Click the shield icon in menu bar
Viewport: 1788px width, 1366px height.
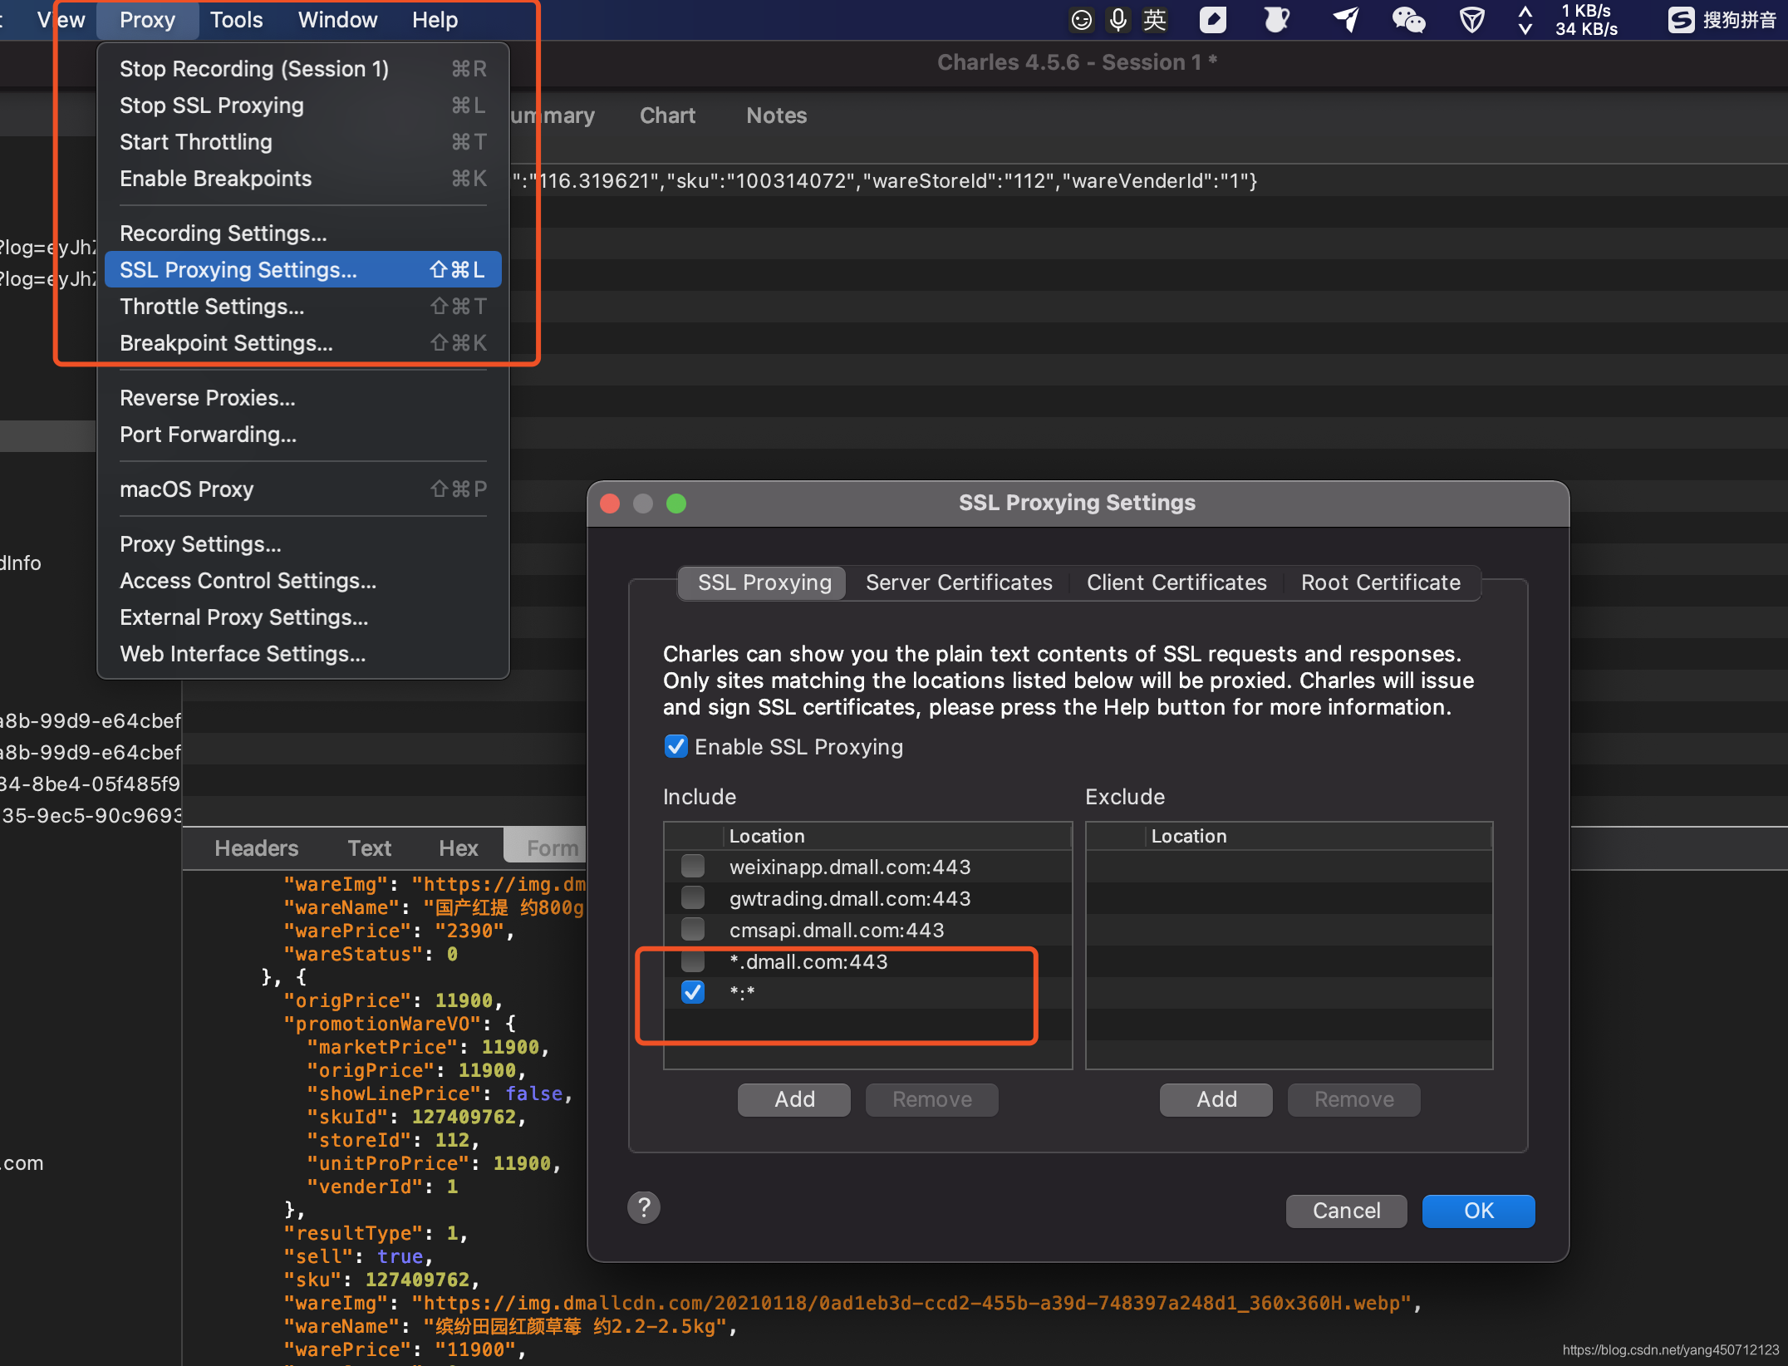click(1471, 19)
